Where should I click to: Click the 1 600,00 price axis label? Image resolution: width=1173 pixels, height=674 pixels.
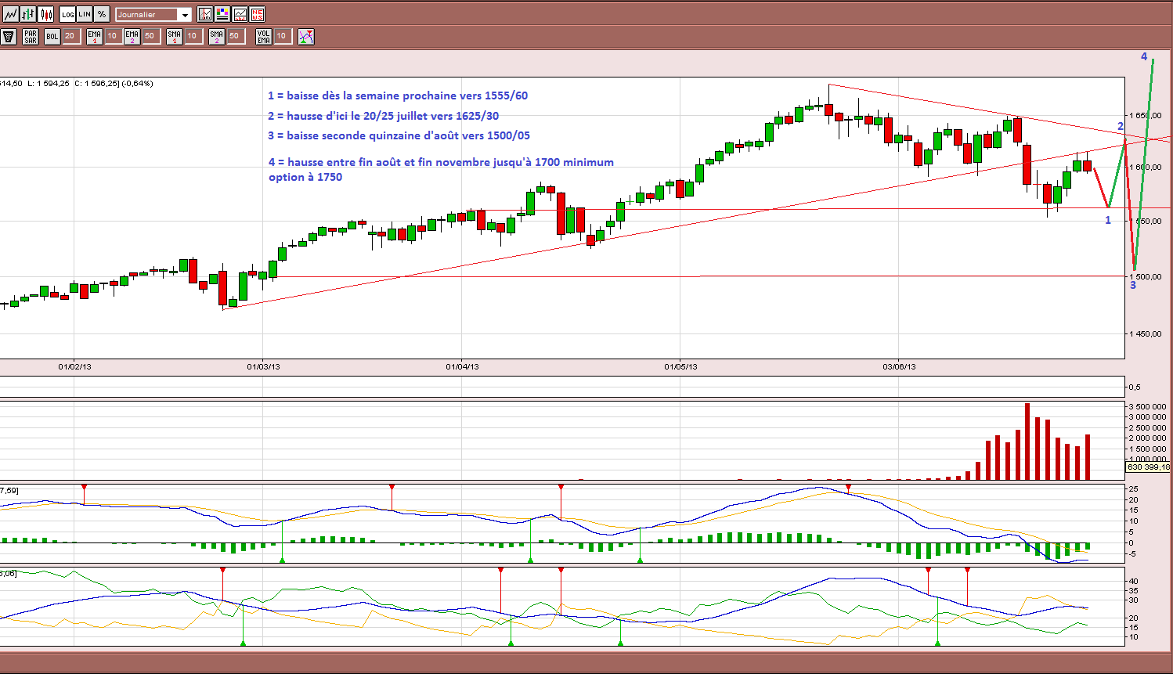[x=1146, y=167]
